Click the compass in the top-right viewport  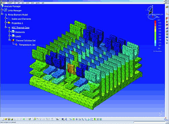click(151, 13)
